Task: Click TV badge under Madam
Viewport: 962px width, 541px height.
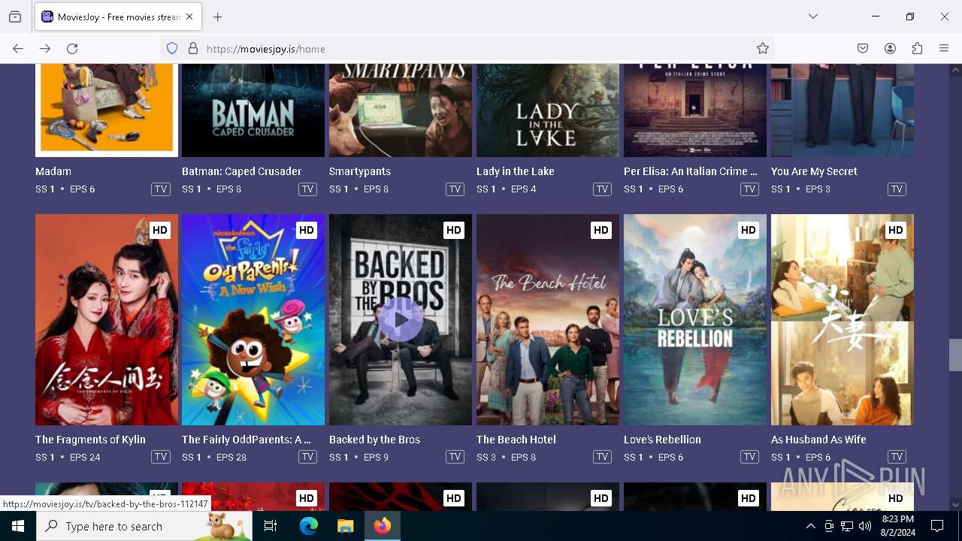Action: (x=161, y=189)
